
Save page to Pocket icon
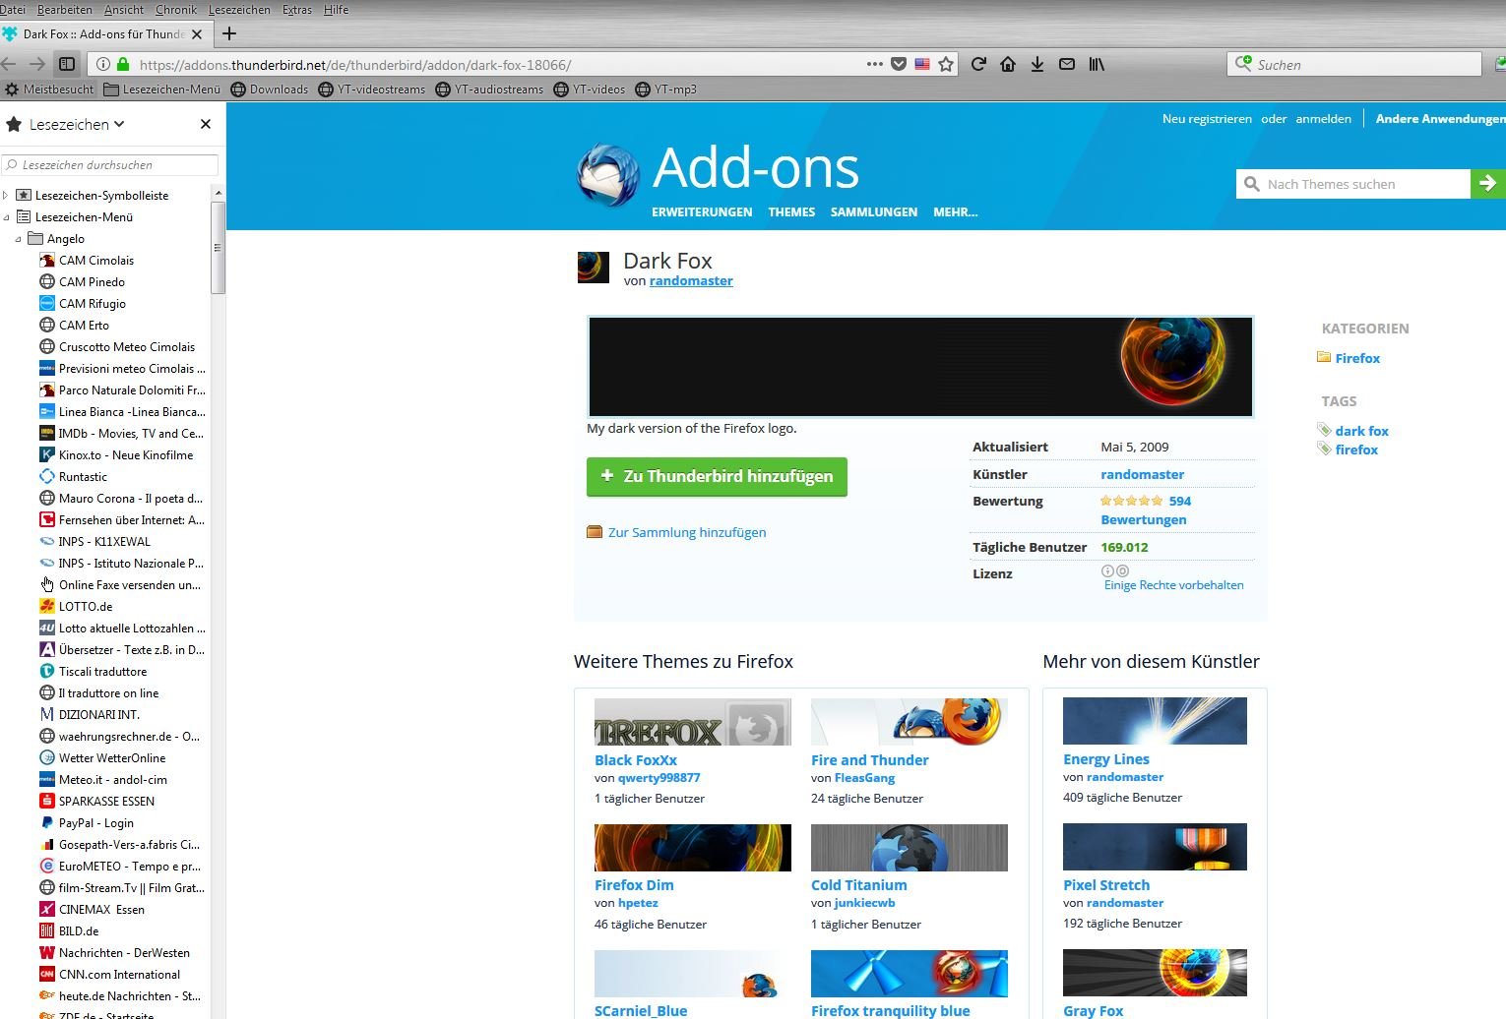(899, 64)
